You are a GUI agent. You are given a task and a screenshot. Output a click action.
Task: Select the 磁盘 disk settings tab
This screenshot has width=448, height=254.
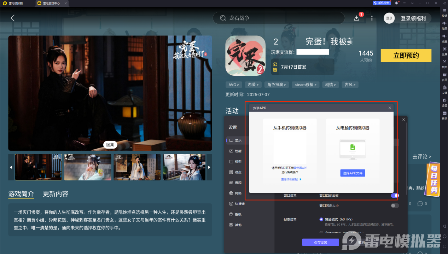pos(235,172)
